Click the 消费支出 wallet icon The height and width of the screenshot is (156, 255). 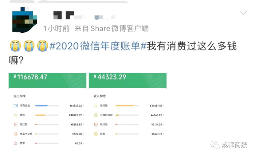[16, 106]
